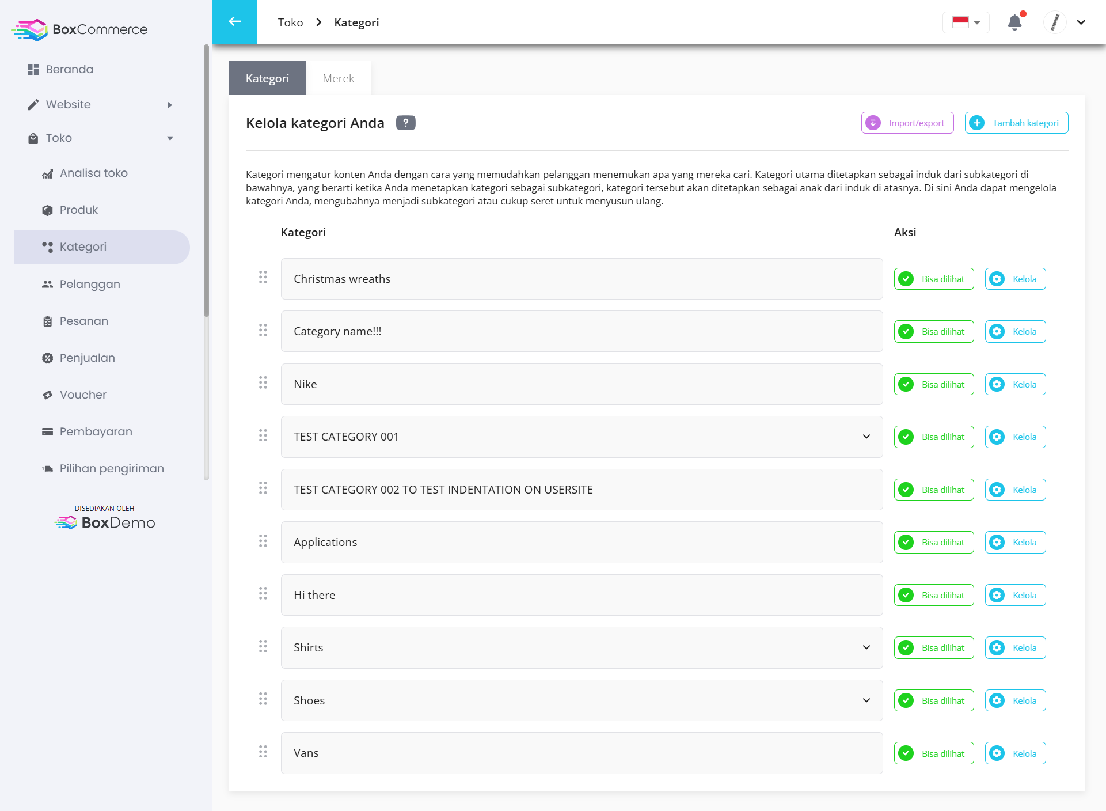Open Pilihan pengiriman in sidebar
This screenshot has width=1106, height=811.
pyautogui.click(x=101, y=468)
